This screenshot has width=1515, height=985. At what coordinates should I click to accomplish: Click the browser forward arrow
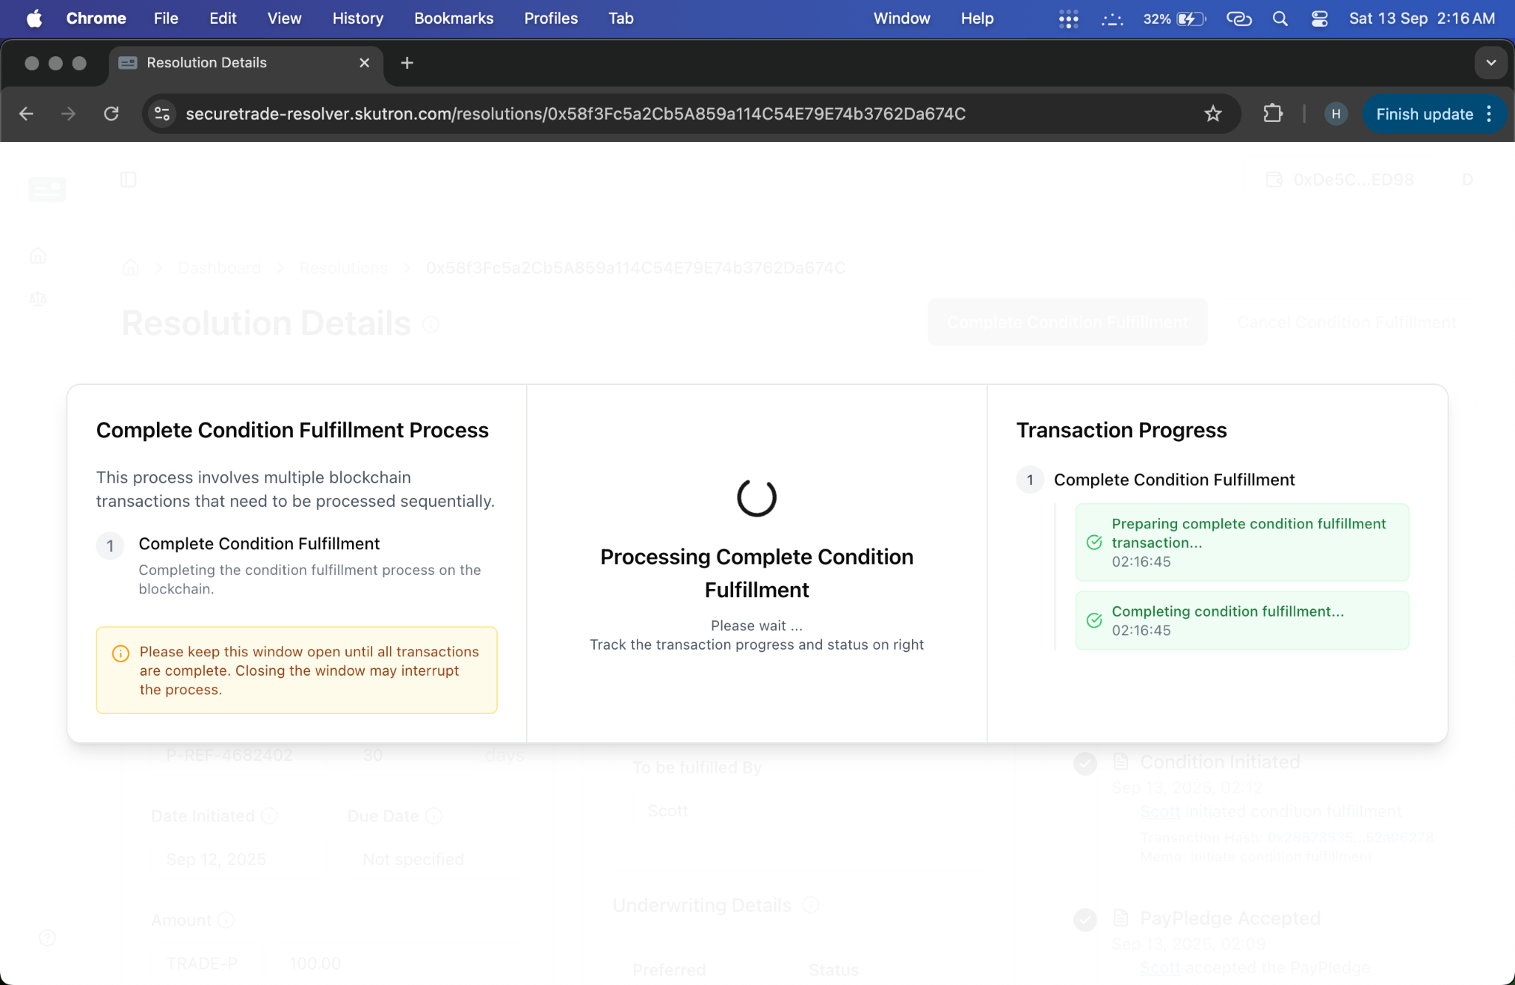tap(68, 114)
